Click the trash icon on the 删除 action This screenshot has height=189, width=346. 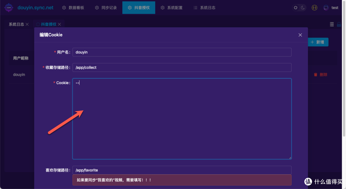pos(316,74)
